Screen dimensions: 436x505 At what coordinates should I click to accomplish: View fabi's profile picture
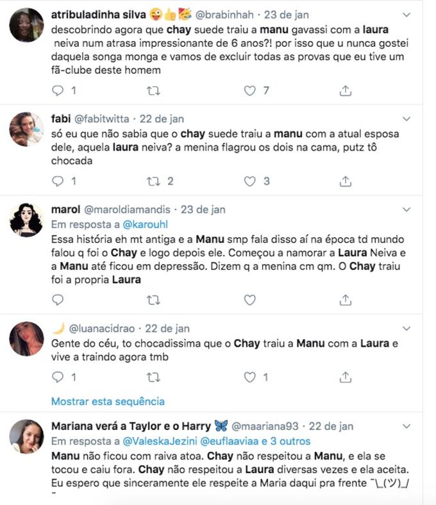pos(27,129)
